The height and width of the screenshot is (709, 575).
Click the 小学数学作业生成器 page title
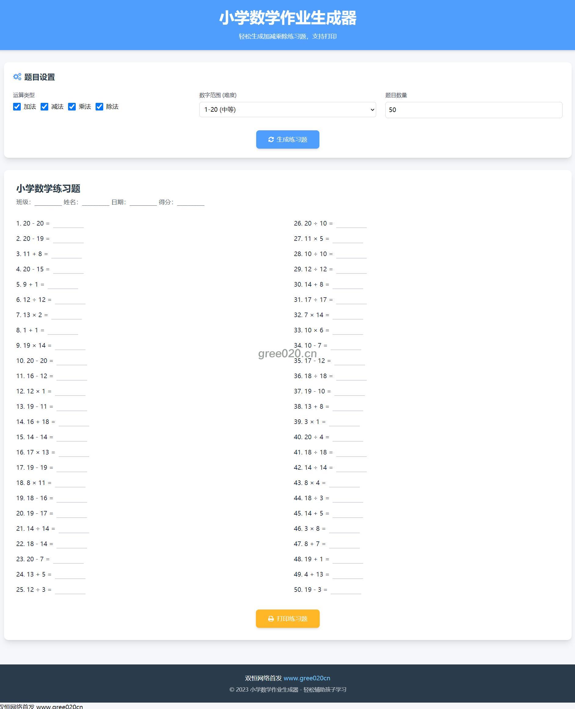[x=287, y=18]
